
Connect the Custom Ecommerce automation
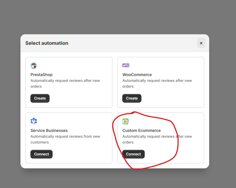point(133,154)
